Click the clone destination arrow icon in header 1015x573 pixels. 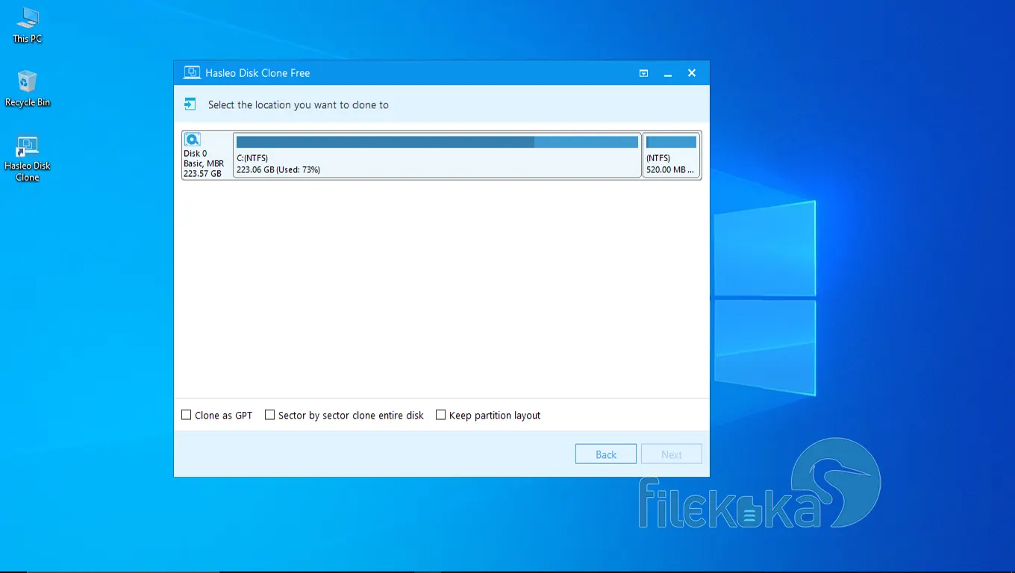click(x=190, y=104)
